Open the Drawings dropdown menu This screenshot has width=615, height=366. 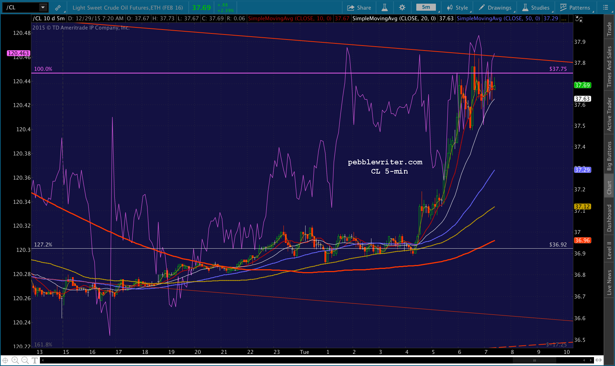click(x=495, y=7)
